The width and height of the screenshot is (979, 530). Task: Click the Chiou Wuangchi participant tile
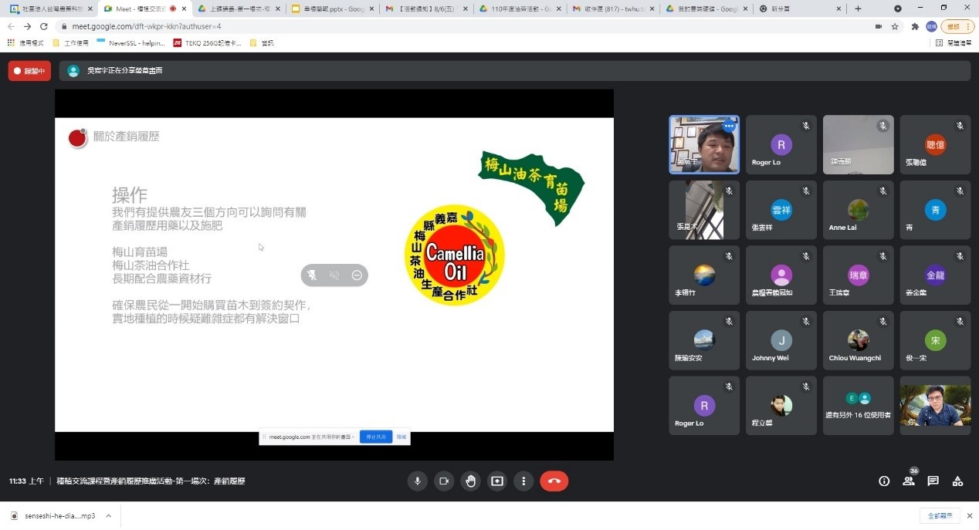[859, 340]
